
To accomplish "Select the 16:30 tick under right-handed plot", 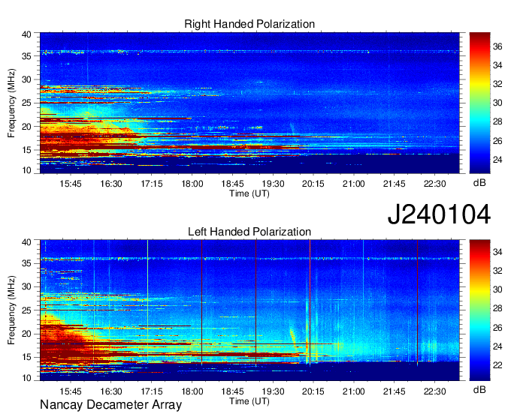I will 110,184.
